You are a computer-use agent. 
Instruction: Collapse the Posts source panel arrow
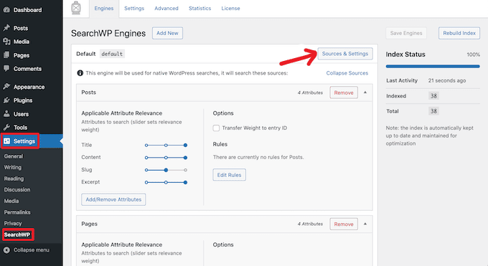tap(365, 92)
